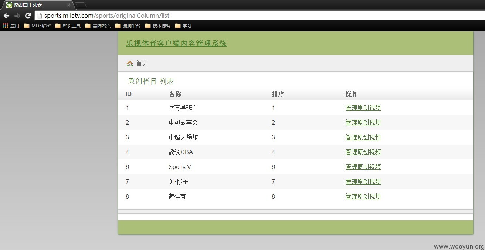Click 管理原创视频 for 数说CBA

(363, 152)
